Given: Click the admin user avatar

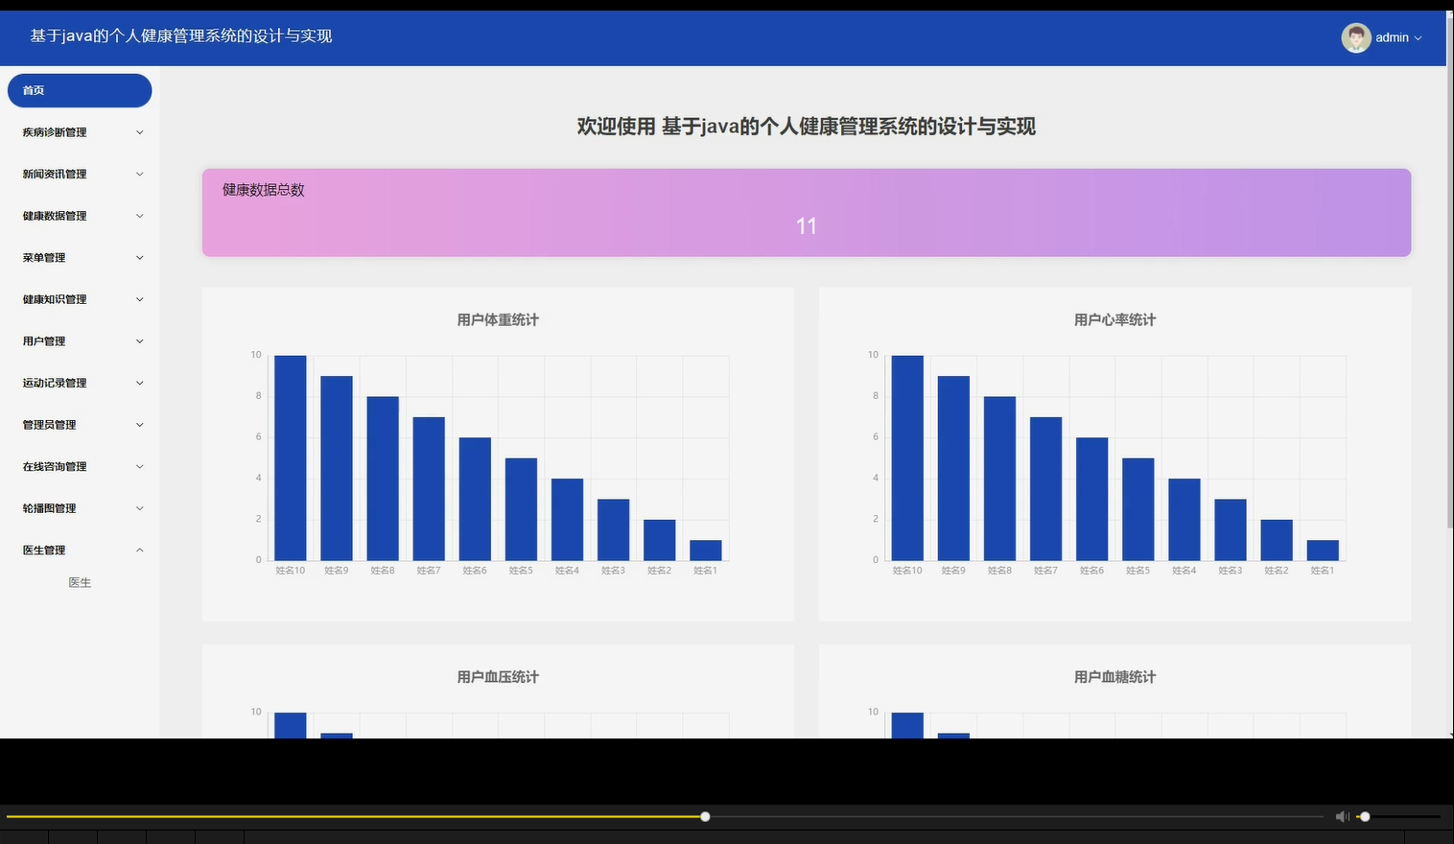Looking at the screenshot, I should tap(1355, 37).
